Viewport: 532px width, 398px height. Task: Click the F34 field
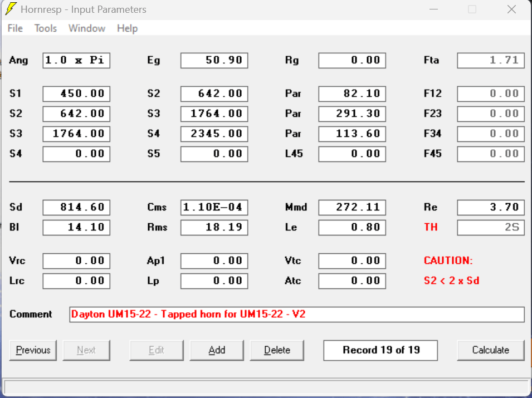point(491,134)
